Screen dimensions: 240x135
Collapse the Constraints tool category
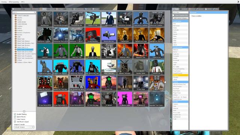180,21
